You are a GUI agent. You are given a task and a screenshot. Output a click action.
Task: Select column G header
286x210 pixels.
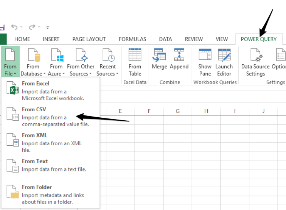[177, 111]
